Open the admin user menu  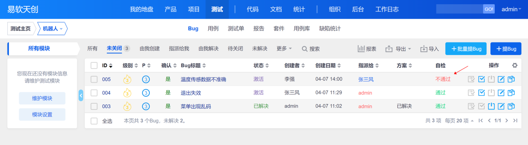511,9
